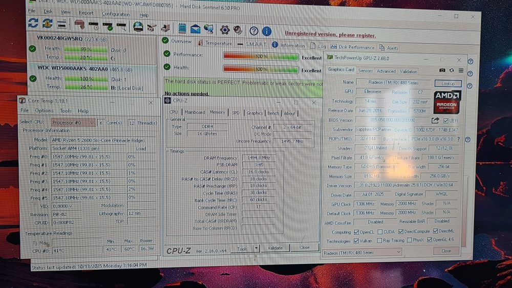Open the Processor #0 dropdown in Core Temp

(x=73, y=123)
